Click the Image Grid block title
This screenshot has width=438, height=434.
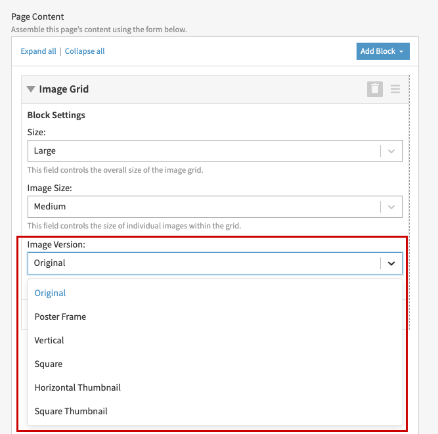[64, 89]
